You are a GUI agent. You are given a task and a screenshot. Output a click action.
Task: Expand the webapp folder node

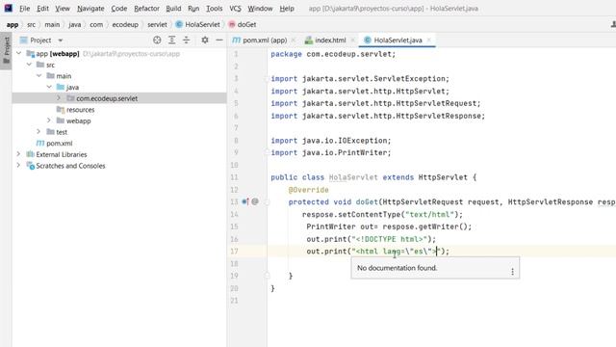click(x=49, y=120)
